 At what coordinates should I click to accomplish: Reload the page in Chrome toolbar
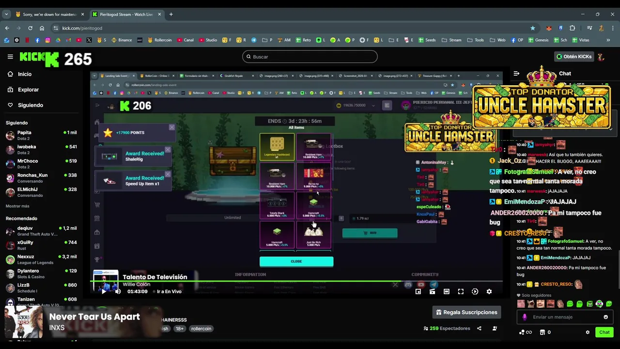(30, 28)
